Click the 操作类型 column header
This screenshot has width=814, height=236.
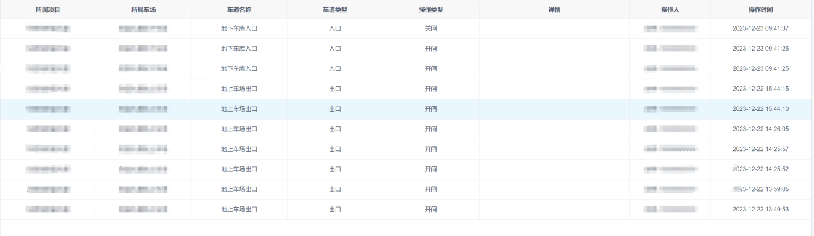[431, 10]
